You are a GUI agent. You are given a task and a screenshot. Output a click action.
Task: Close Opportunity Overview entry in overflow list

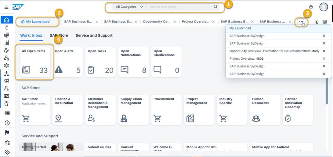(x=324, y=51)
